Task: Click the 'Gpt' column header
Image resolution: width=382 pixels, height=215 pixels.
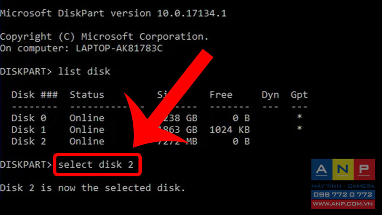Action: tap(299, 95)
